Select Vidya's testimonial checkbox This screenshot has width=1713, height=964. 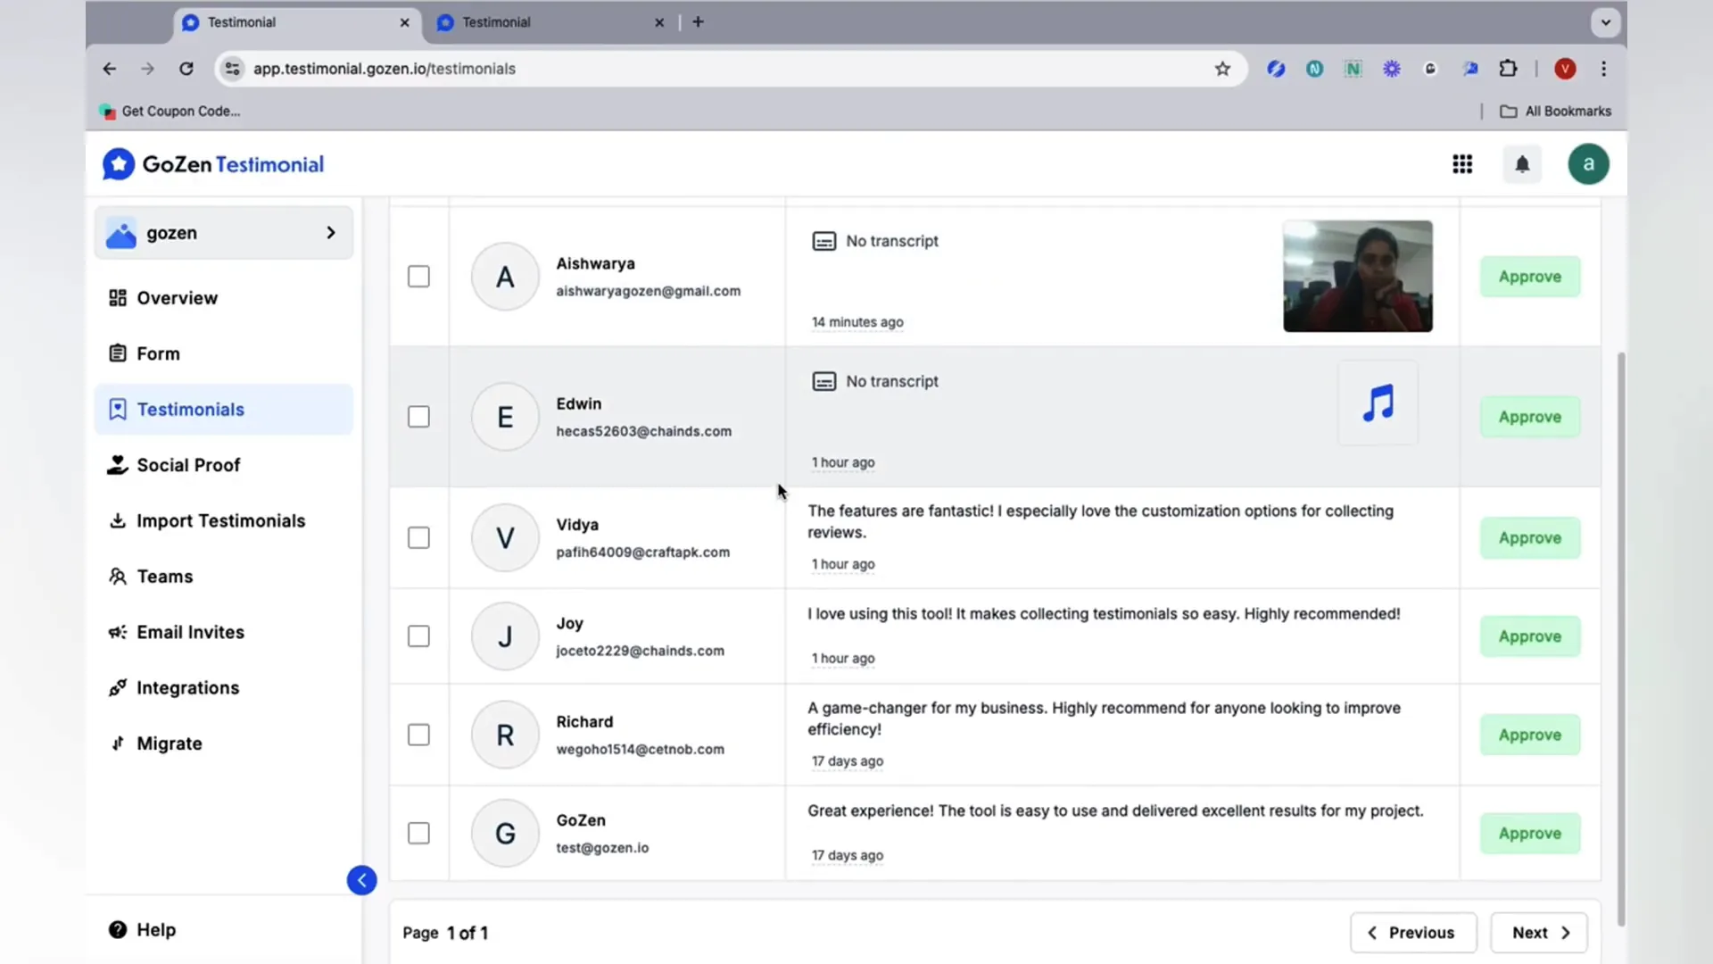(418, 537)
